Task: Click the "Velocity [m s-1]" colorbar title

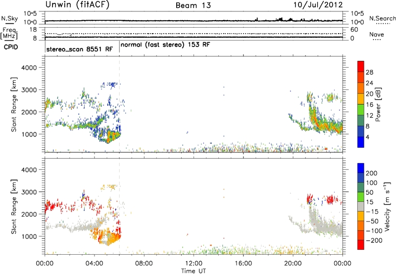Action: (387, 206)
